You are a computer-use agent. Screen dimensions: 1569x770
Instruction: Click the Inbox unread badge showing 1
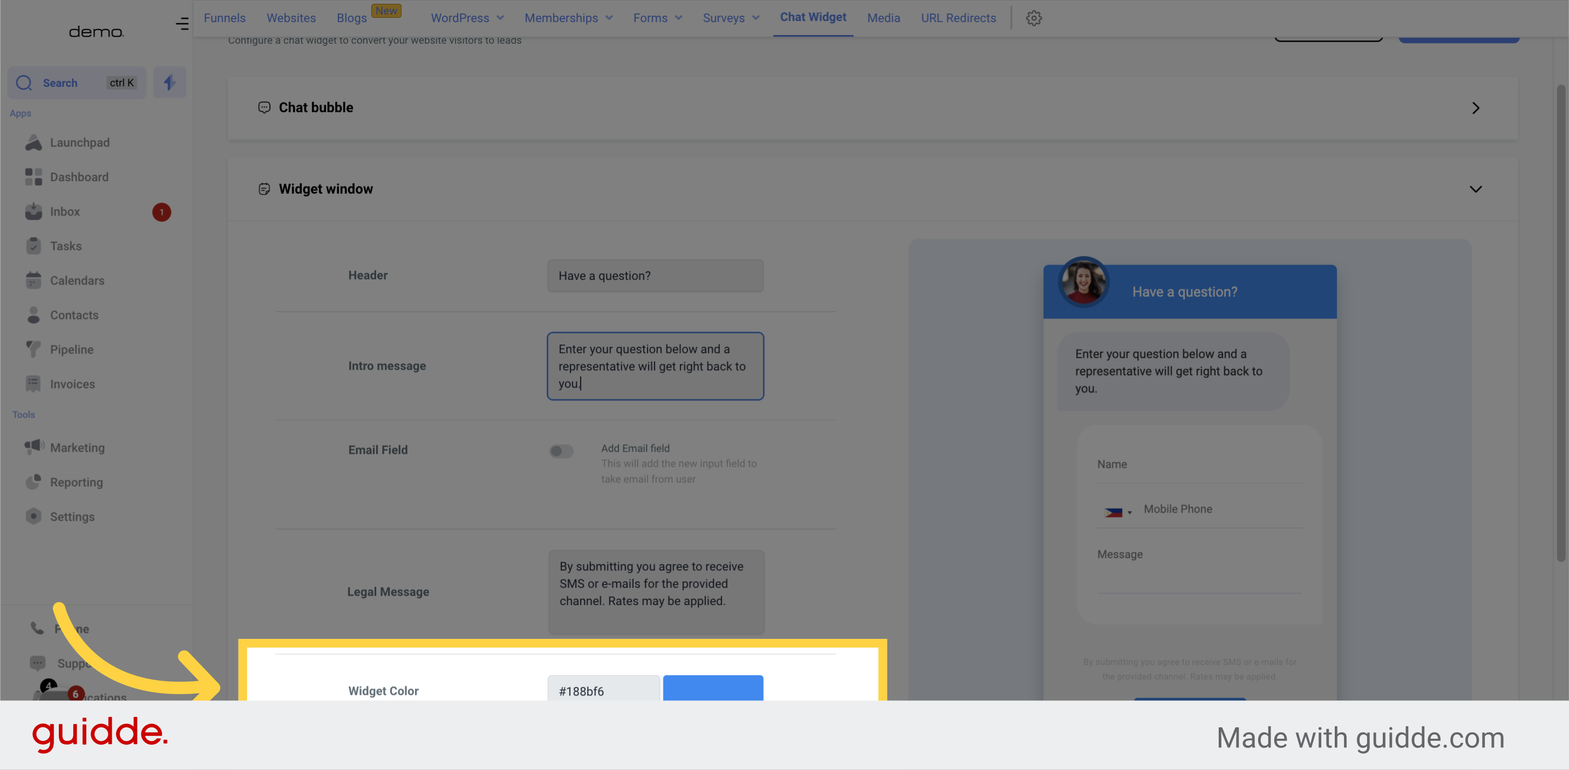coord(161,212)
